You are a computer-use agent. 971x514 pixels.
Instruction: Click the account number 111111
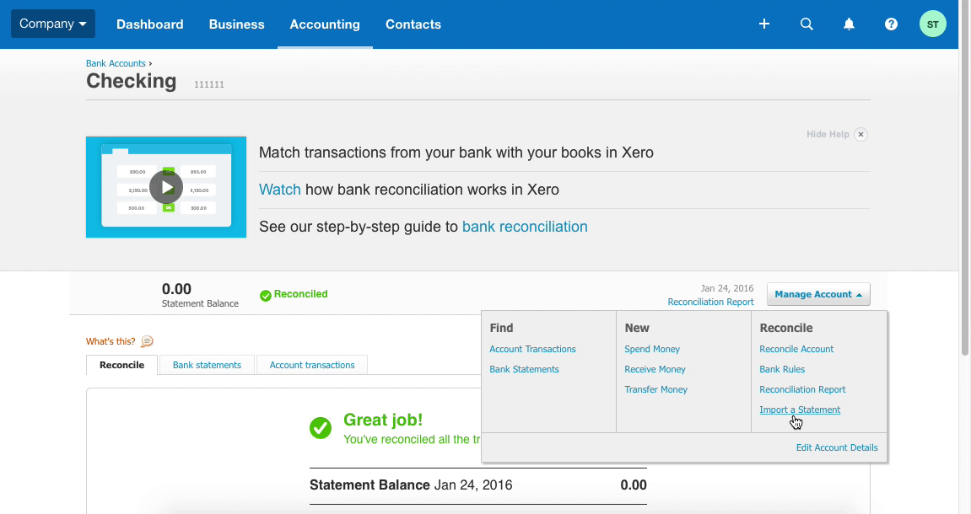tap(208, 84)
